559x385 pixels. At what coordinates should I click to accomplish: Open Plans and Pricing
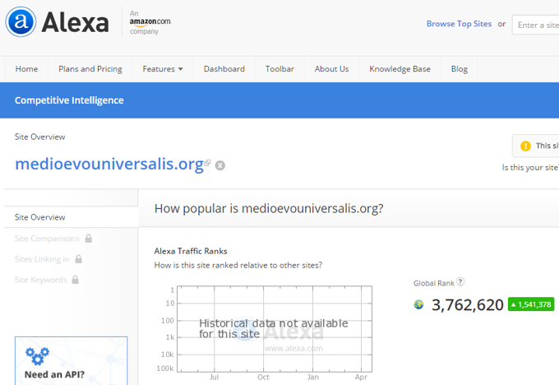tap(90, 69)
